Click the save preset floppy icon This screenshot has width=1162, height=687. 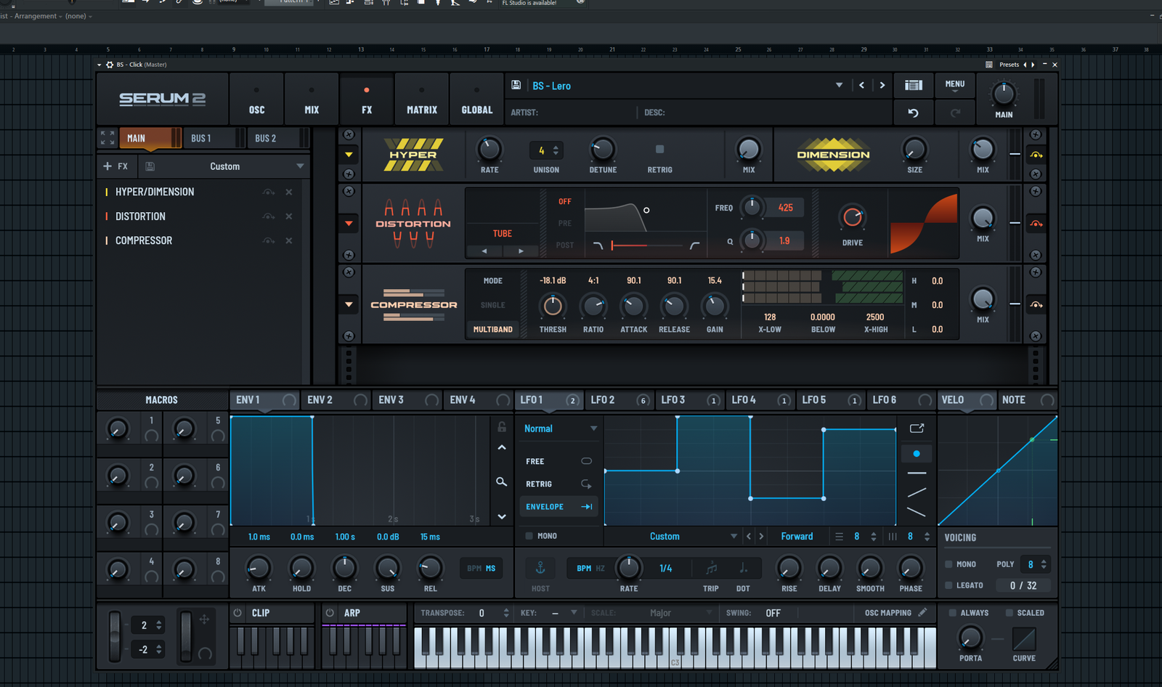coord(516,85)
